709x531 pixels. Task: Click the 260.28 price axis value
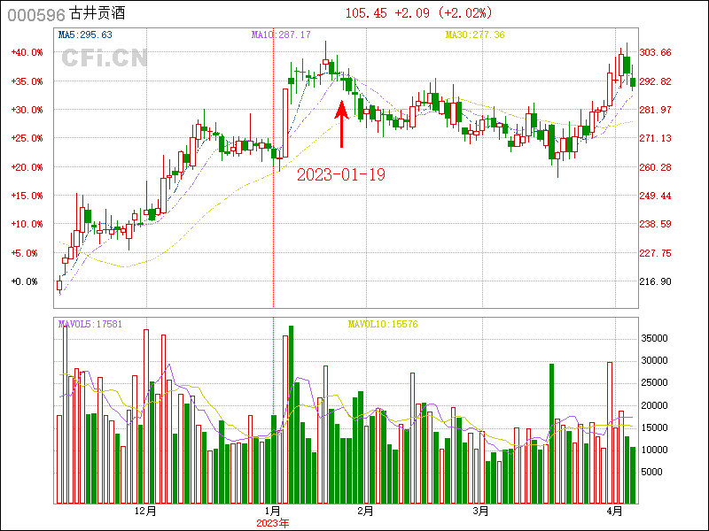[655, 167]
